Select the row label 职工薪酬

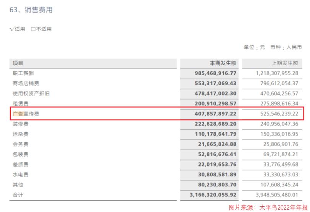click(23, 73)
